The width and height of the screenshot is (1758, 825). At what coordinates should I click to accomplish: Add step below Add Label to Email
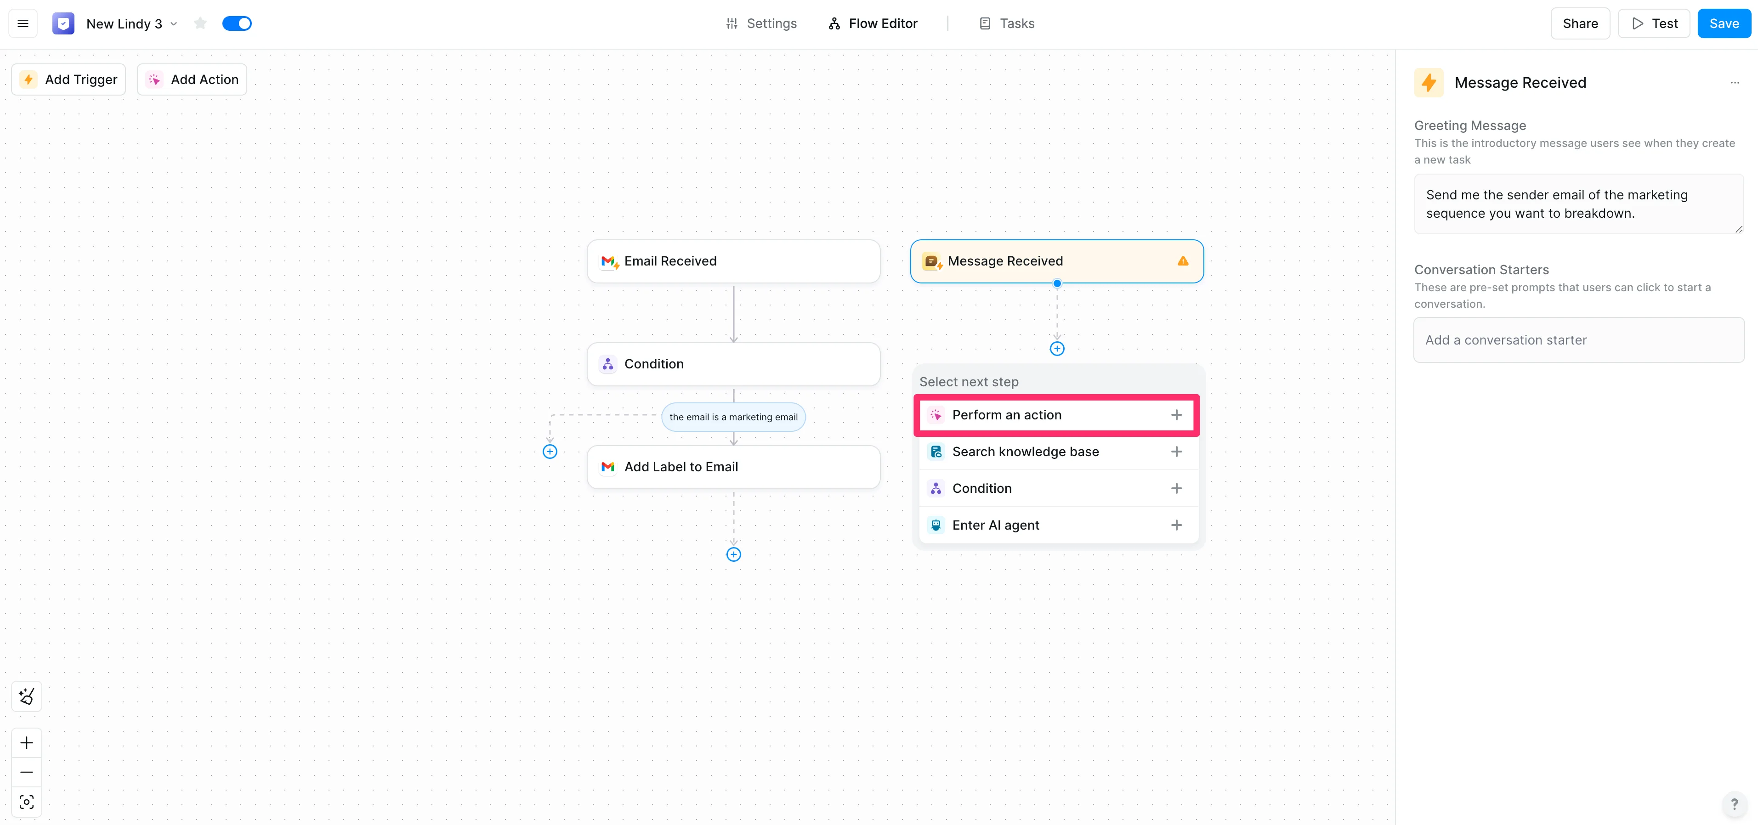pos(734,554)
